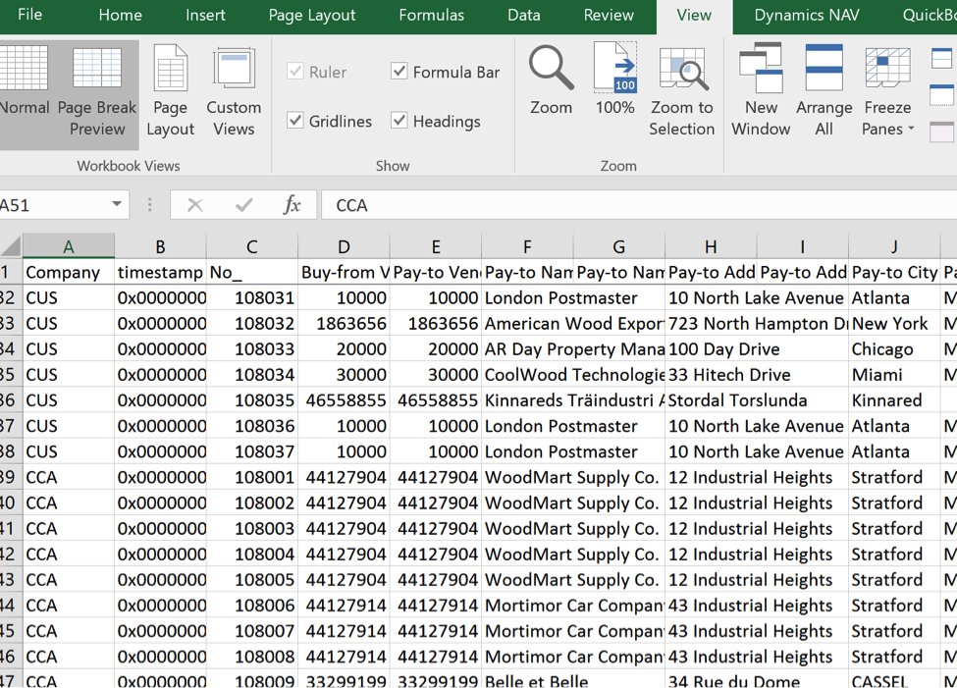Select column D header
The height and width of the screenshot is (688, 957).
pos(344,246)
